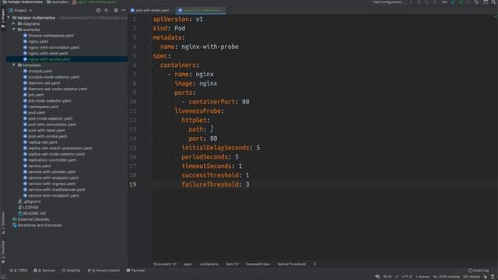The image size is (498, 280).
Task: Open the Version Control tool window
Action: coord(103,271)
